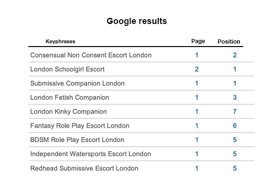Click page value 1 for Submissive Companion London

click(197, 83)
